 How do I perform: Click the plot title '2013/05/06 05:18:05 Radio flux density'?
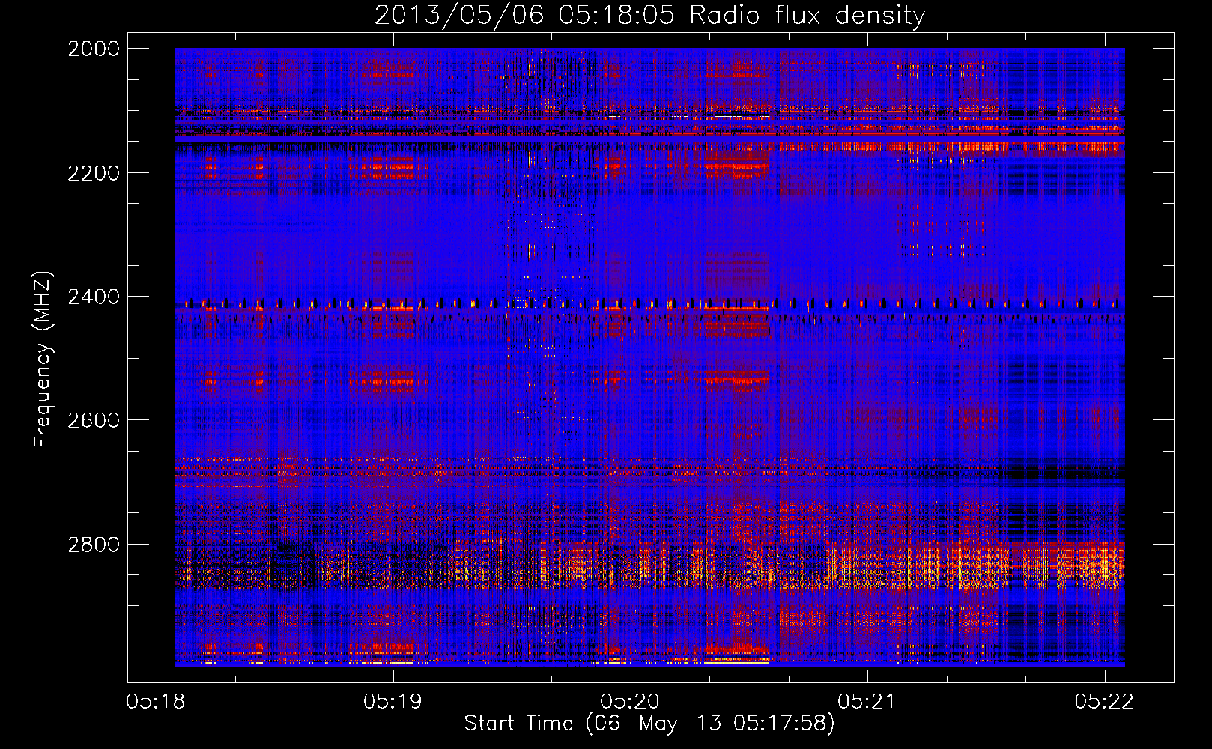click(649, 15)
